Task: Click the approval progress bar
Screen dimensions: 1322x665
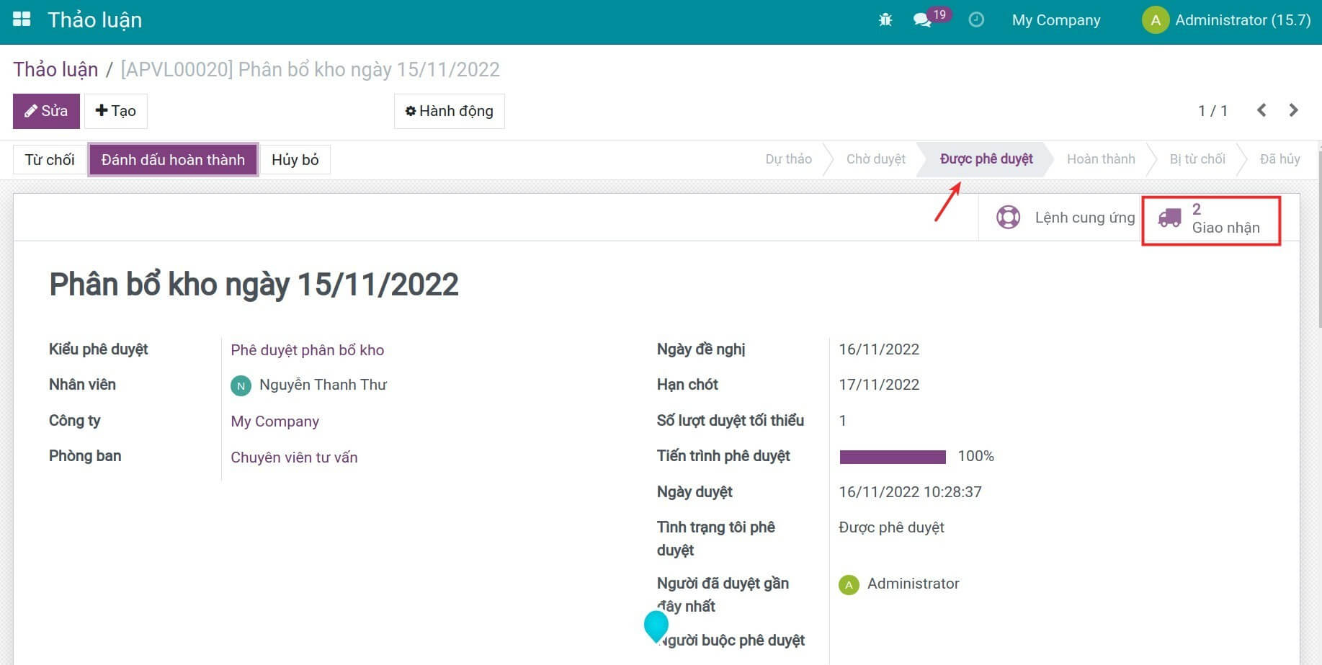Action: pyautogui.click(x=893, y=457)
